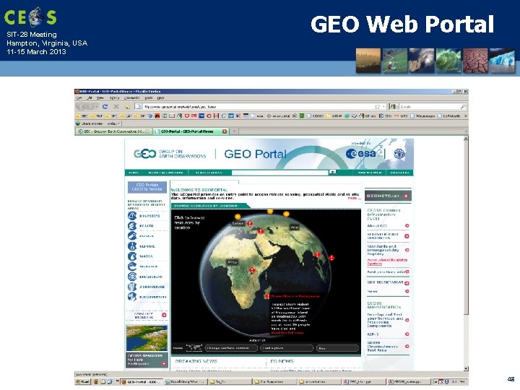Select the Energy benefit area icon
The image size is (520, 390).
[x=132, y=235]
